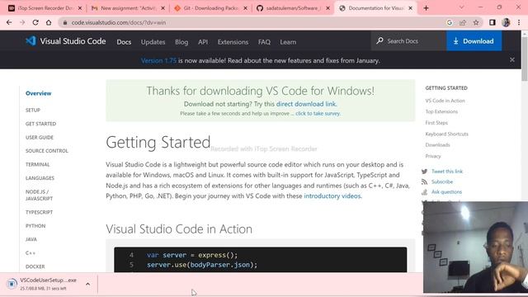Select Overview in the docs sidebar
528x297 pixels.
39,93
